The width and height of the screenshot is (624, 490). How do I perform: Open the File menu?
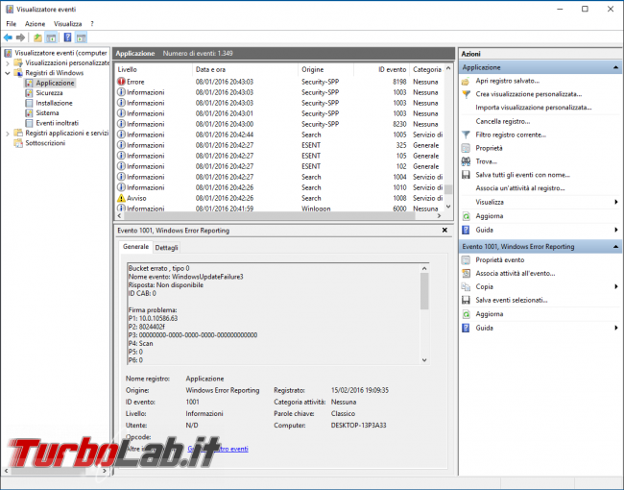[12, 24]
